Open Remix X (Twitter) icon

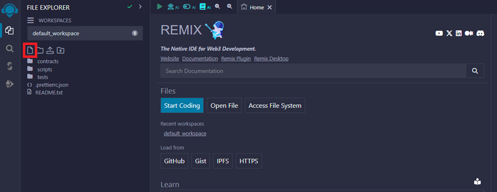coord(449,33)
